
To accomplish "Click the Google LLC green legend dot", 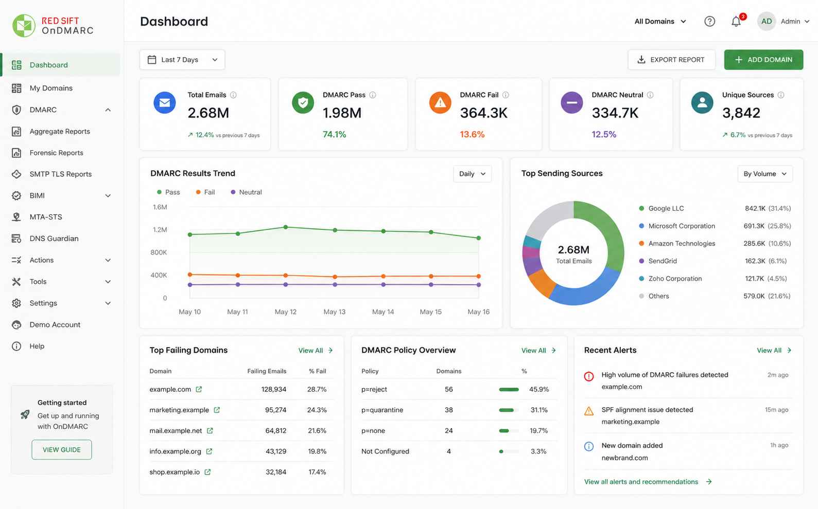I will coord(641,208).
